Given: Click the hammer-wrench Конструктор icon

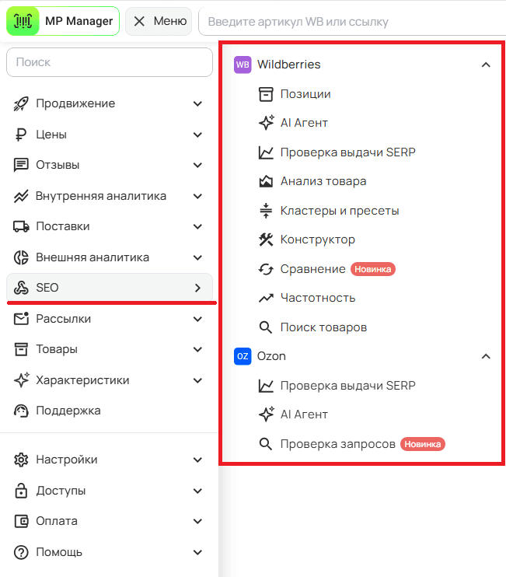Looking at the screenshot, I should click(x=266, y=240).
